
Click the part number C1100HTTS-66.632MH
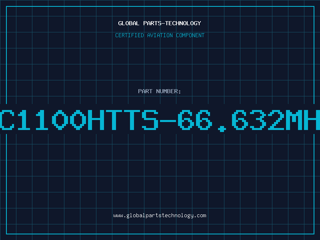[x=160, y=120]
